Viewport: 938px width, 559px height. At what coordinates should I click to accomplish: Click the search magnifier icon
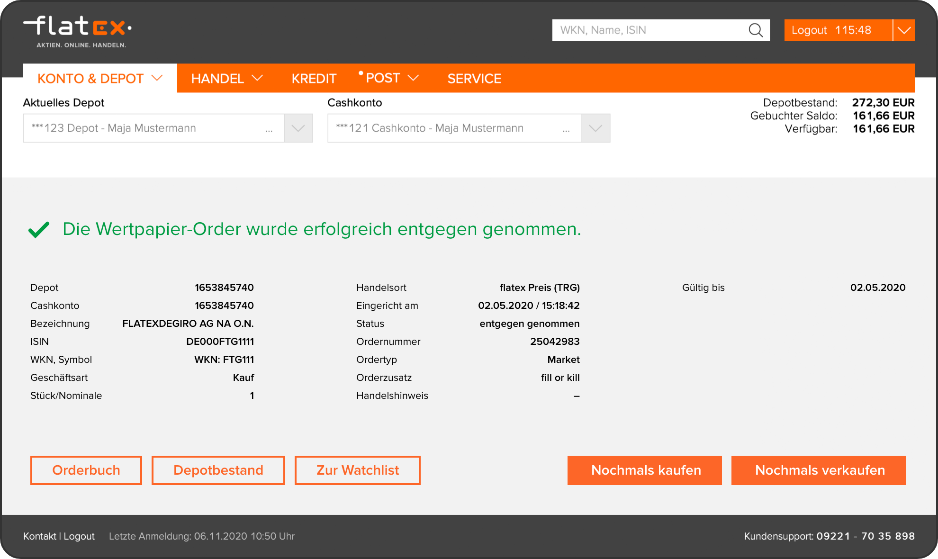click(756, 30)
